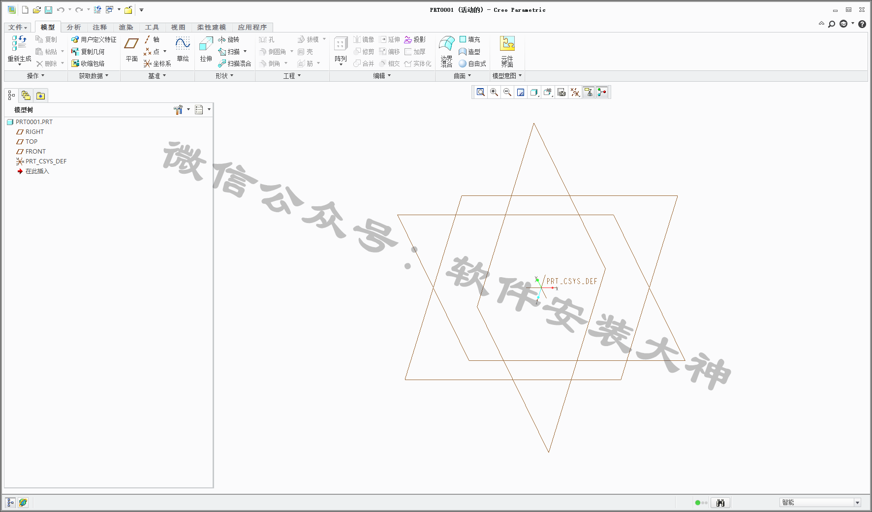The image size is (872, 512).
Task: Select the Coordinate System (坐标系) tool
Action: tap(157, 64)
